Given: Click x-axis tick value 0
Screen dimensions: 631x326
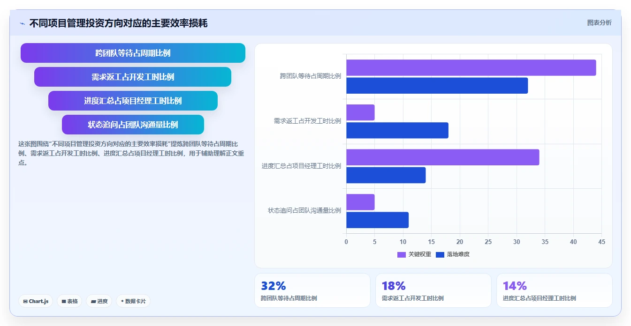Looking at the screenshot, I should coord(346,242).
